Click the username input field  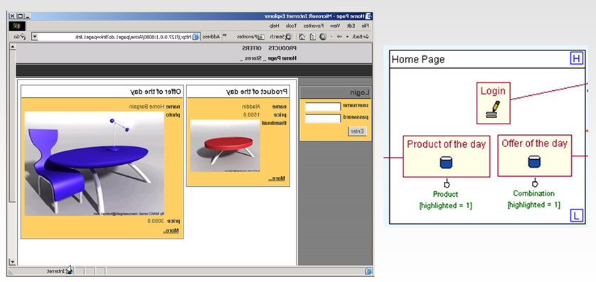coord(323,107)
